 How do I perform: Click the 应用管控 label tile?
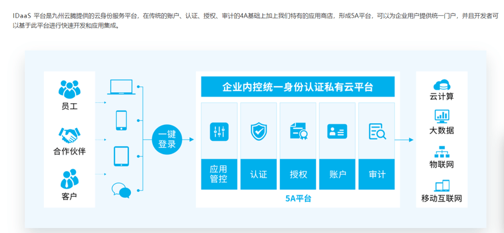point(219,174)
